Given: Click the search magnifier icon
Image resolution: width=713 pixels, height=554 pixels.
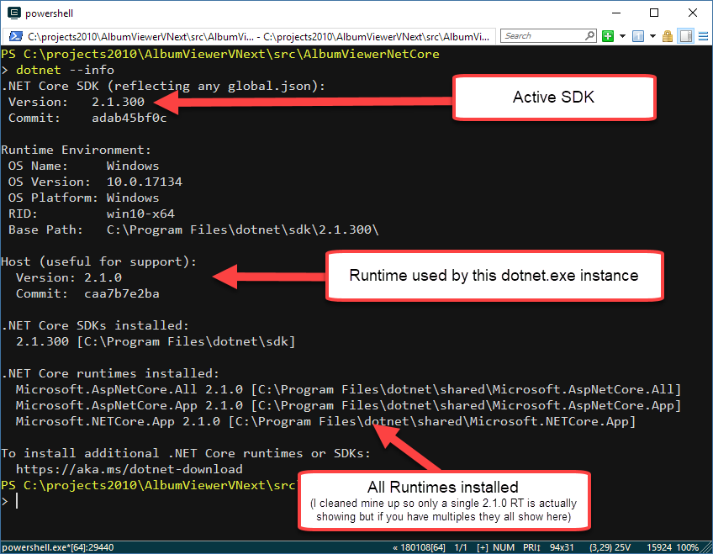Looking at the screenshot, I should click(x=589, y=35).
